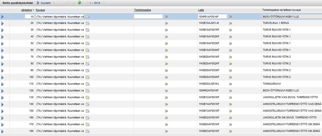Select Laite cell 1HGB13AF001KF

click(209, 111)
